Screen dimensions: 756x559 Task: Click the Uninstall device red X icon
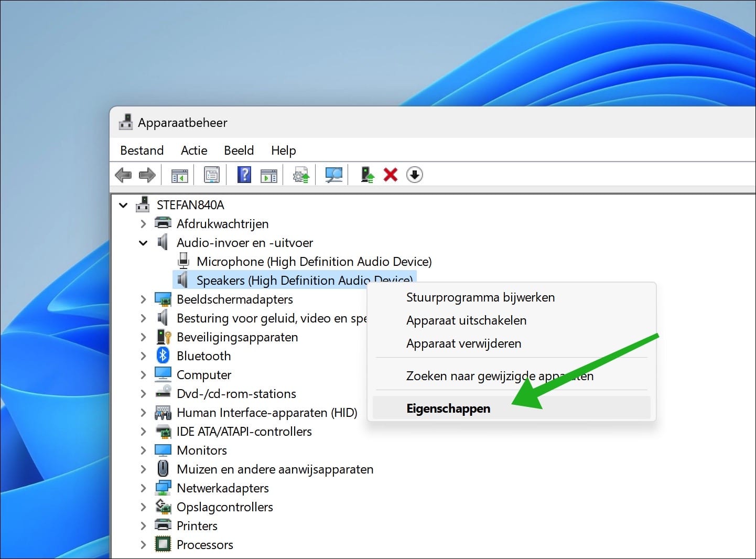391,175
